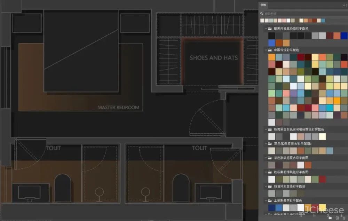Screen dimensions: 348x221
Task: Click the create new swatch icon
Action: (337, 218)
